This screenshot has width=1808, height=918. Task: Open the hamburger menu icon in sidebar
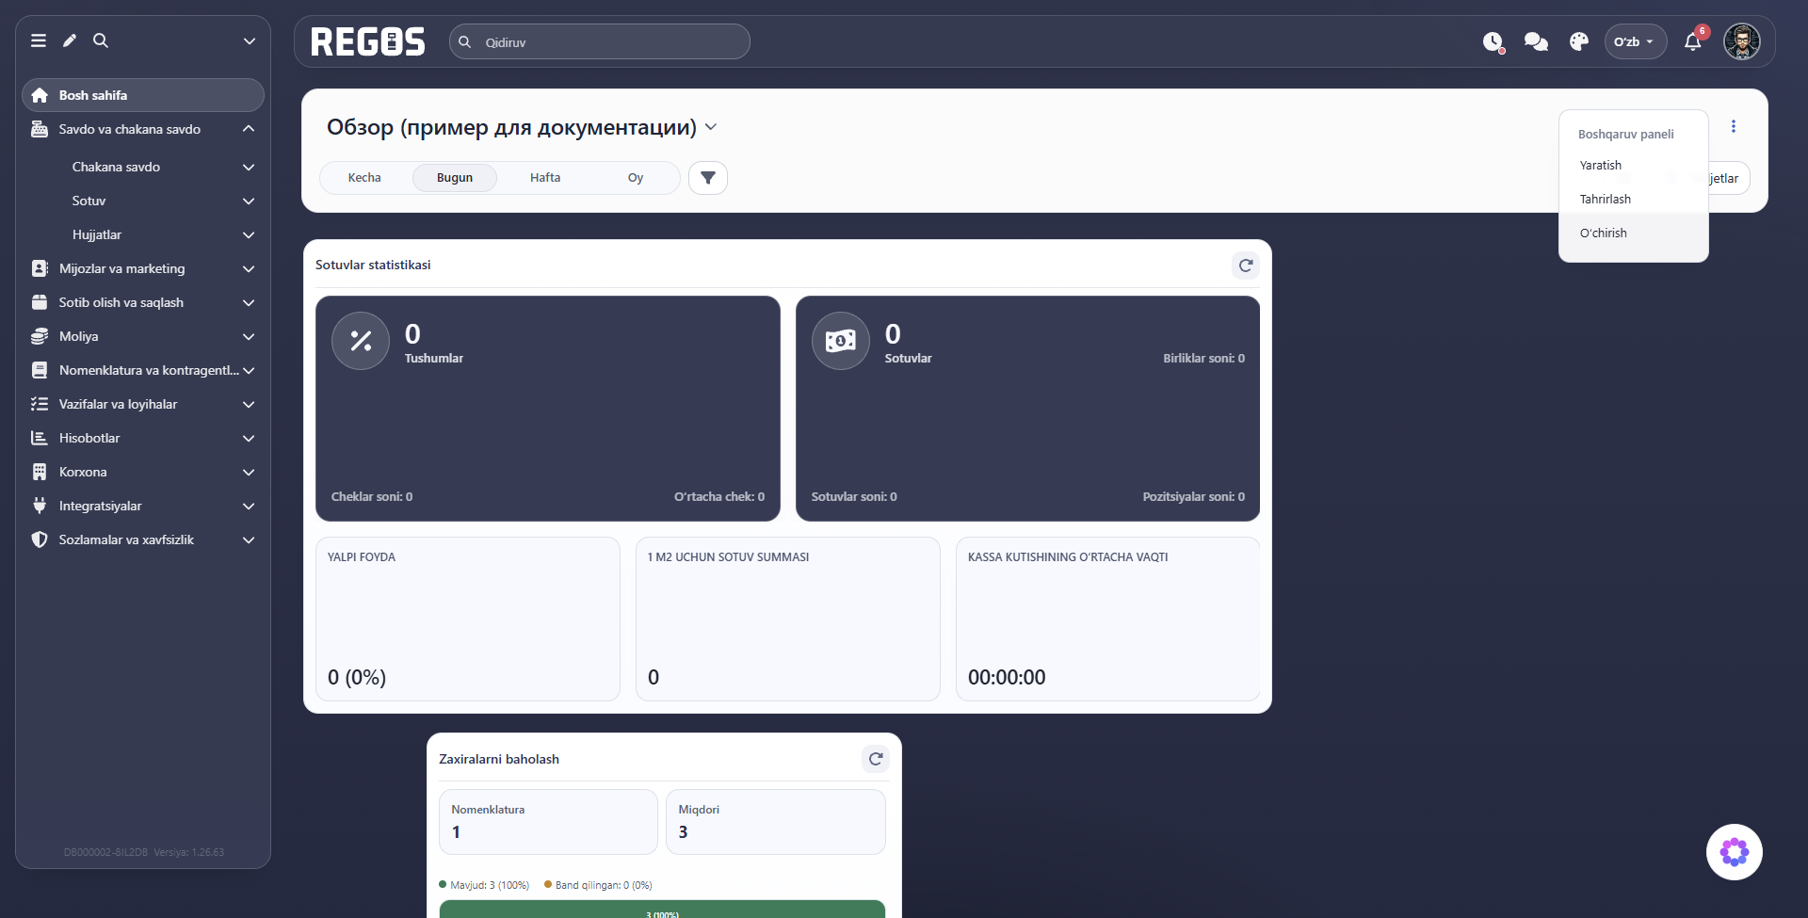click(39, 40)
